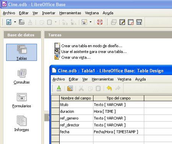Open Ayuda menu in main Cine.odb window
Image resolution: width=172 pixels, height=144 pixels.
(108, 13)
